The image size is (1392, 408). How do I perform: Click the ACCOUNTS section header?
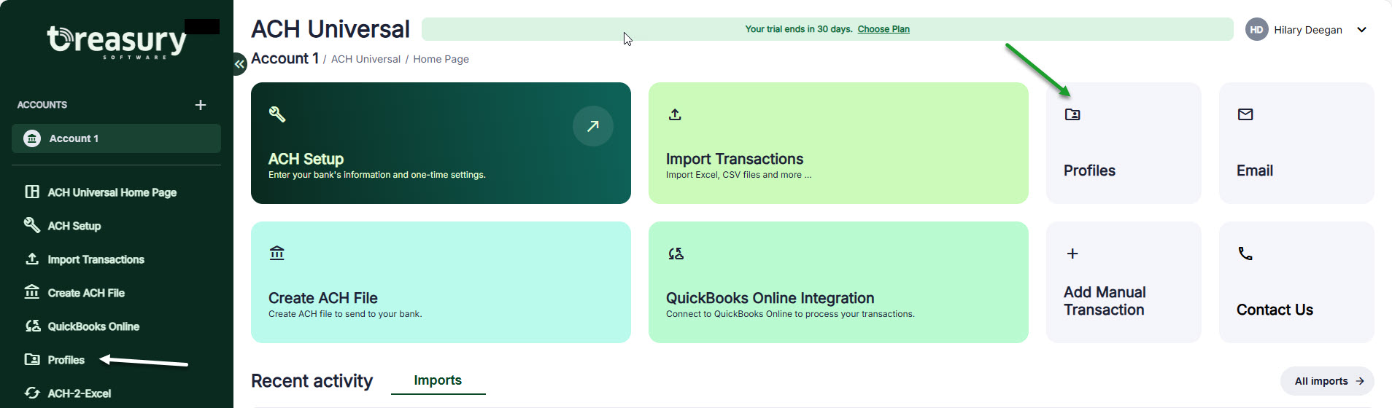click(x=42, y=105)
